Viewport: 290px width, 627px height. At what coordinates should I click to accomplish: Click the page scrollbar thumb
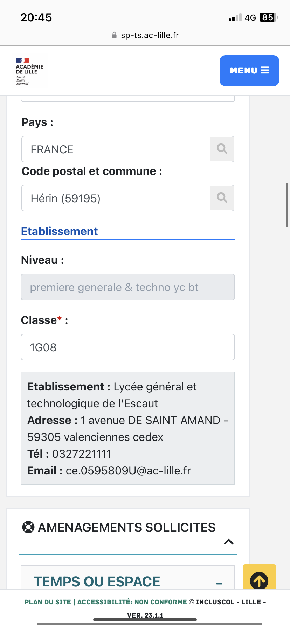[287, 205]
